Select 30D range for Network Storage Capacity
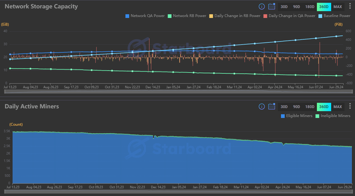The height and width of the screenshot is (196, 355). pyautogui.click(x=284, y=7)
